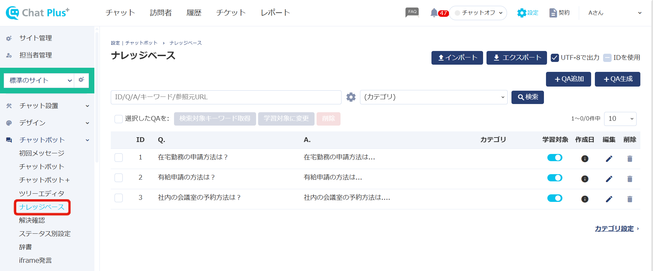The image size is (653, 271).
Task: Click the search options gear icon
Action: (351, 97)
